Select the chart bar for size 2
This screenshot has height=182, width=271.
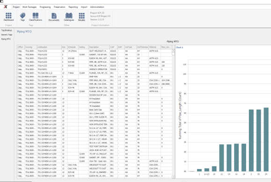coord(251,140)
